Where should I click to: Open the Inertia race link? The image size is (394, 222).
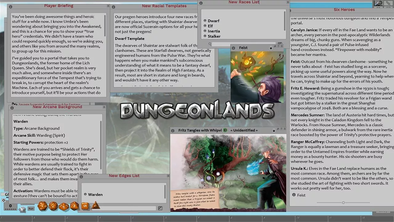pos(214,31)
